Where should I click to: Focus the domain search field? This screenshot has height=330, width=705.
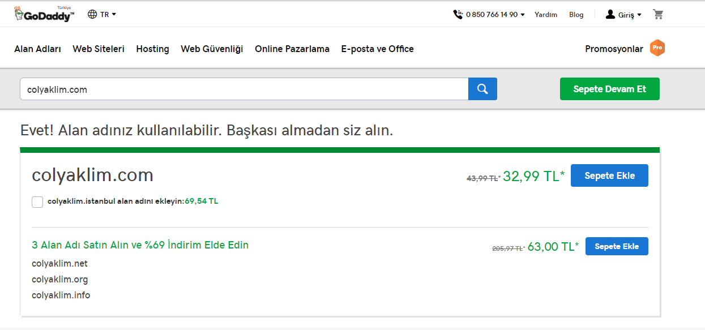click(x=244, y=89)
